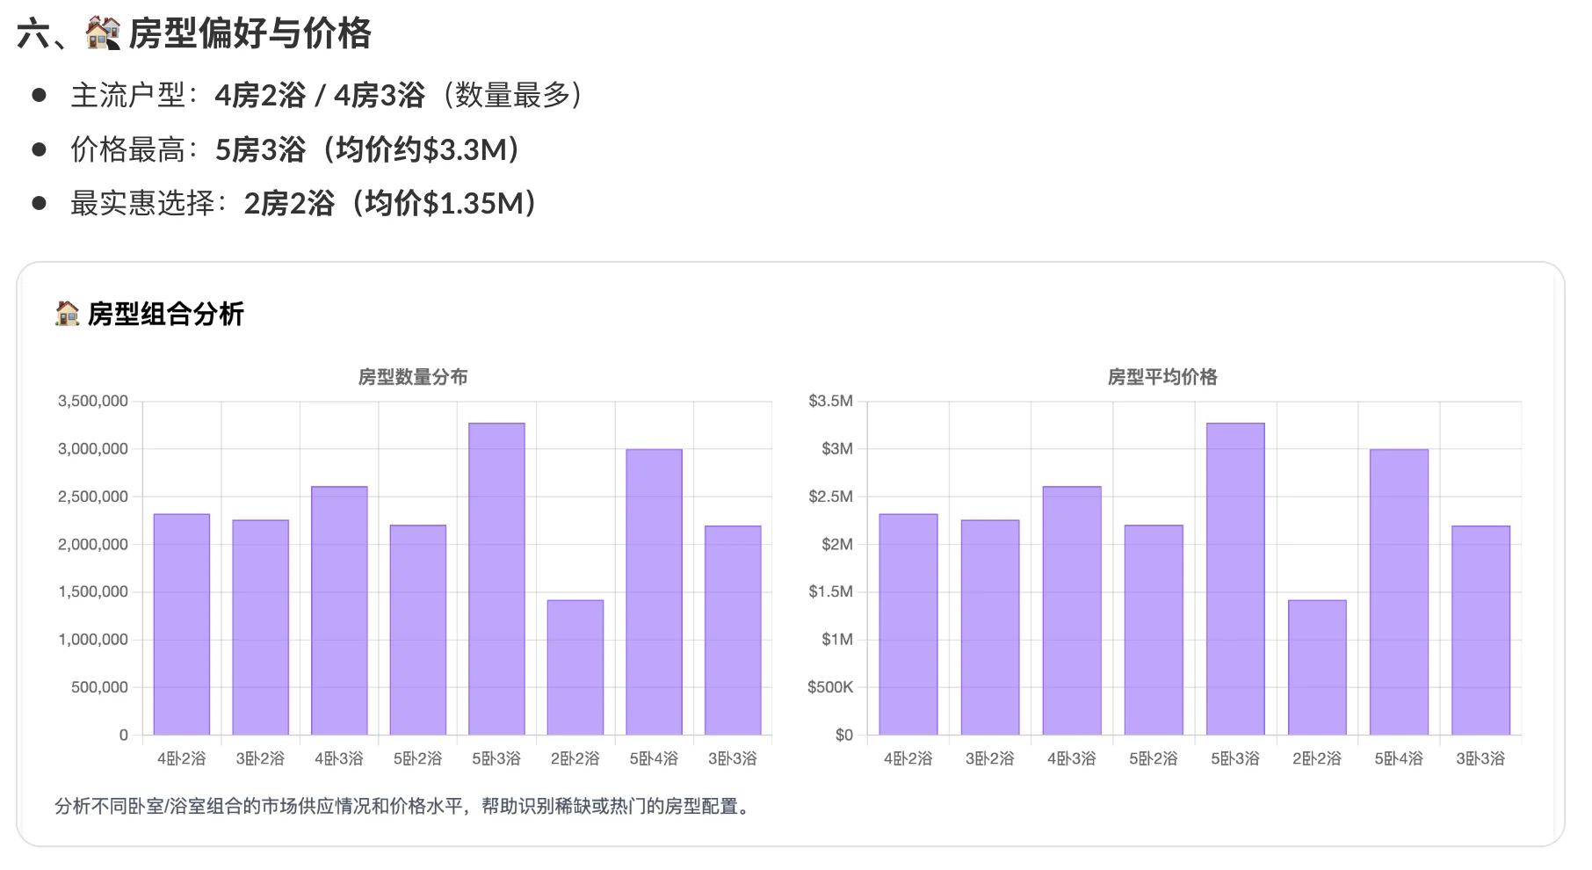Click the 5卧3浴 bar in 房型数量分布 chart
The image size is (1592, 870).
(x=496, y=579)
